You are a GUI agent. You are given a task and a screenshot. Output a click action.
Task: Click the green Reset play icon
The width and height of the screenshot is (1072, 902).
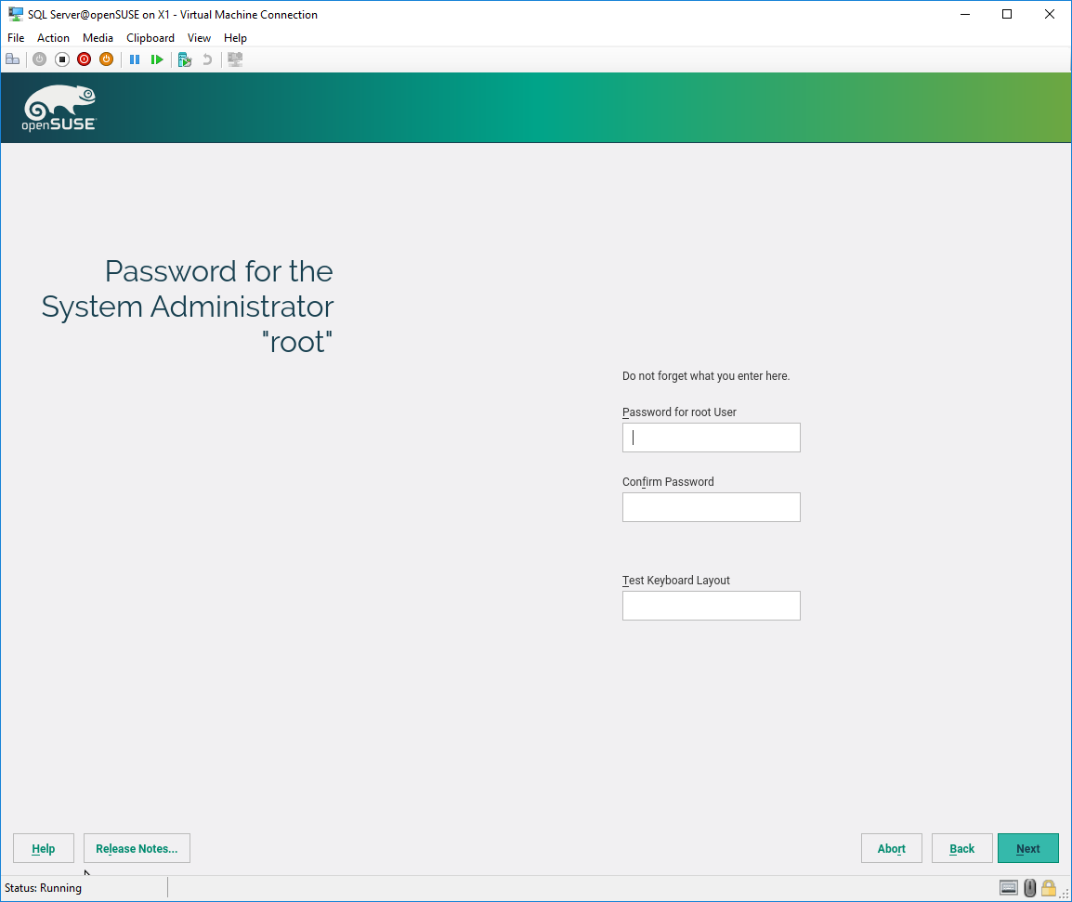pyautogui.click(x=157, y=59)
